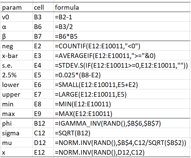Click the AVERAGEIF formula cell
This screenshot has height=158, width=191.
pos(122,56)
